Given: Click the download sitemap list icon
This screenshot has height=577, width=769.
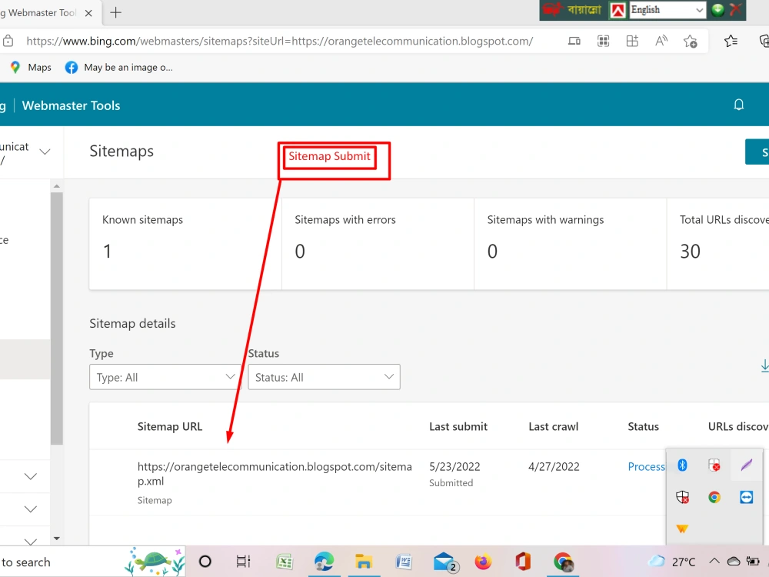Looking at the screenshot, I should tap(764, 365).
